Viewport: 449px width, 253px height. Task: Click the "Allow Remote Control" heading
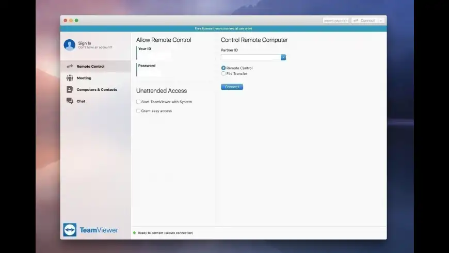coord(164,40)
